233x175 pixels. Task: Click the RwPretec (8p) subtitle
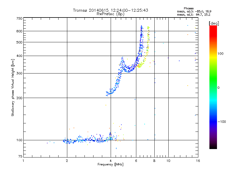coord(110,14)
